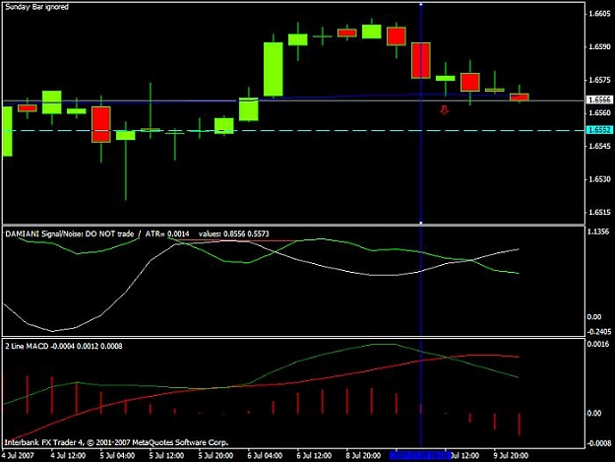This screenshot has height=462, width=615.
Task: Click the '2 Line MACD' indicator label
Action: click(27, 346)
